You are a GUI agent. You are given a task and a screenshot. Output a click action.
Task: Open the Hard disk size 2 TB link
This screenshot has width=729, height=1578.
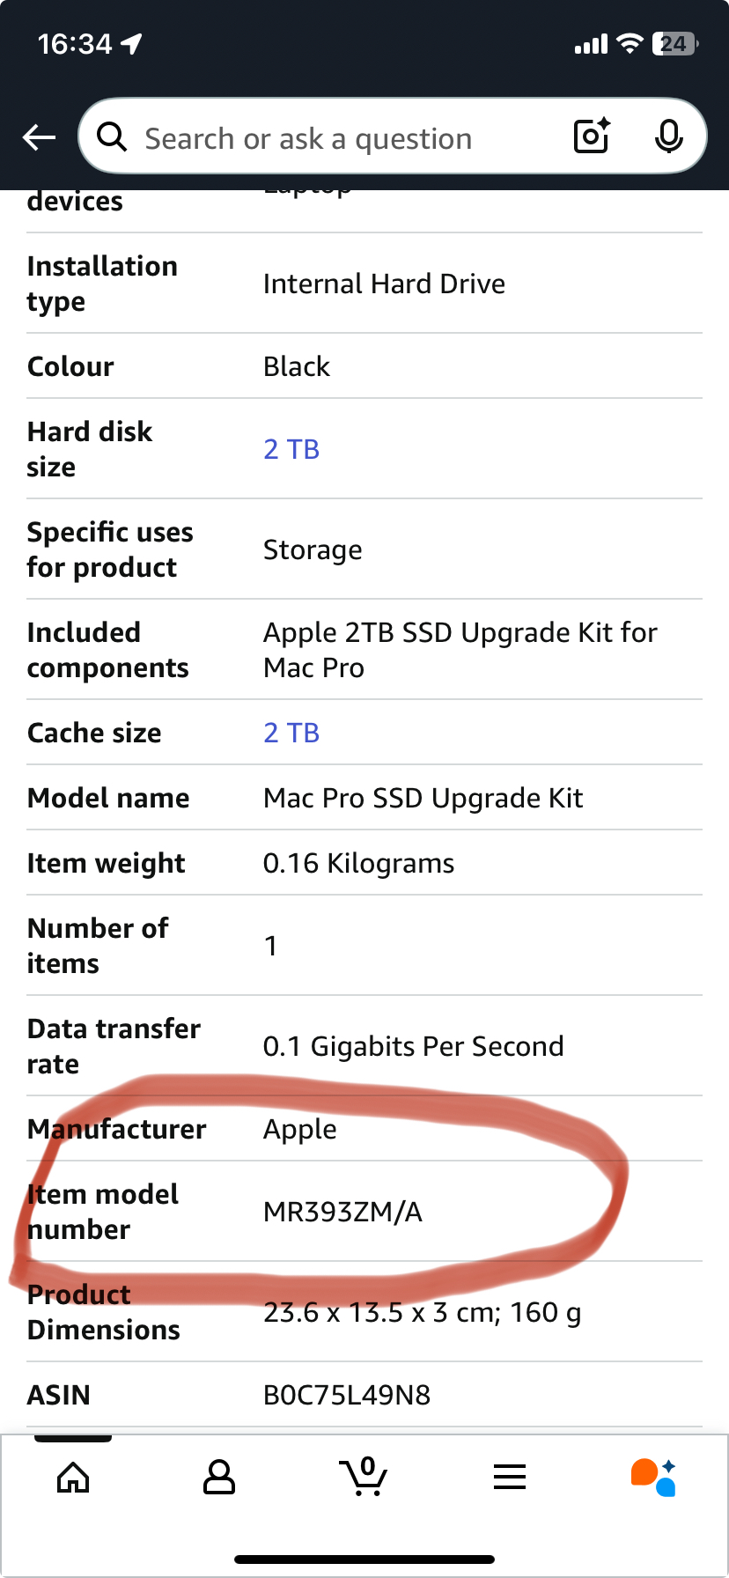click(291, 449)
